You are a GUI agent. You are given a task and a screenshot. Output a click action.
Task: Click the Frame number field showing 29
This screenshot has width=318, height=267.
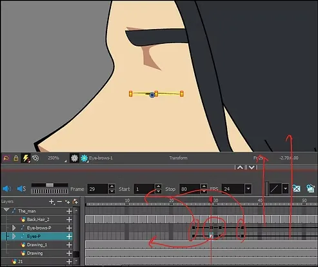pyautogui.click(x=97, y=189)
